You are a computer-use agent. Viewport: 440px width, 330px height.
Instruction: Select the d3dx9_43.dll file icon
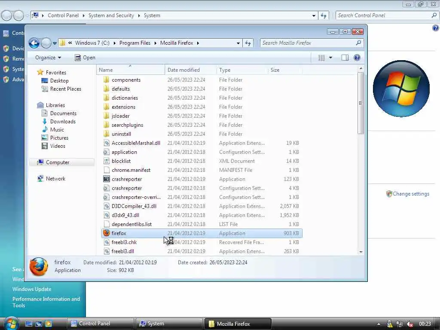tap(107, 215)
